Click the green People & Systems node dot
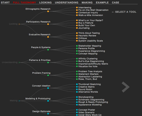The image size is (142, 116). click(48, 50)
